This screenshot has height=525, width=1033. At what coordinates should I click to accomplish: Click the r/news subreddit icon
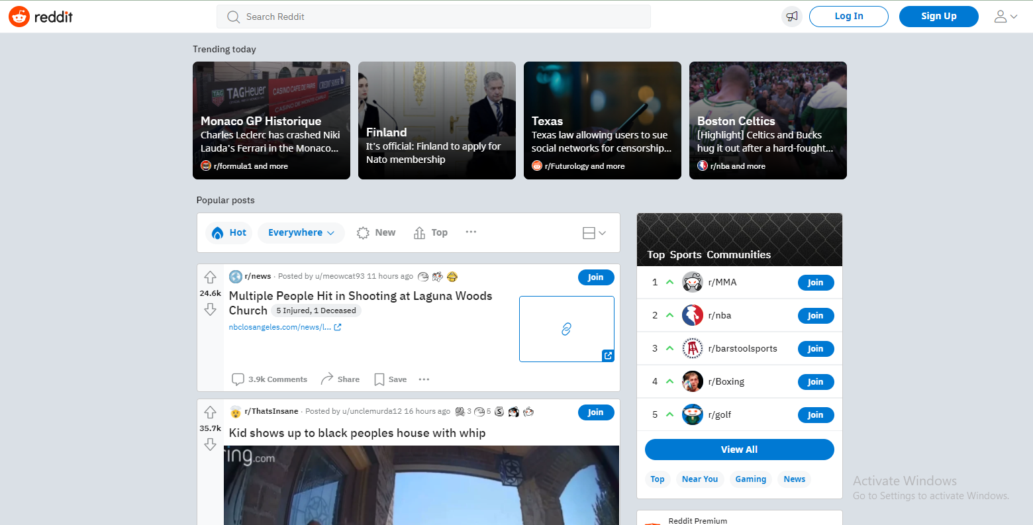pyautogui.click(x=235, y=277)
